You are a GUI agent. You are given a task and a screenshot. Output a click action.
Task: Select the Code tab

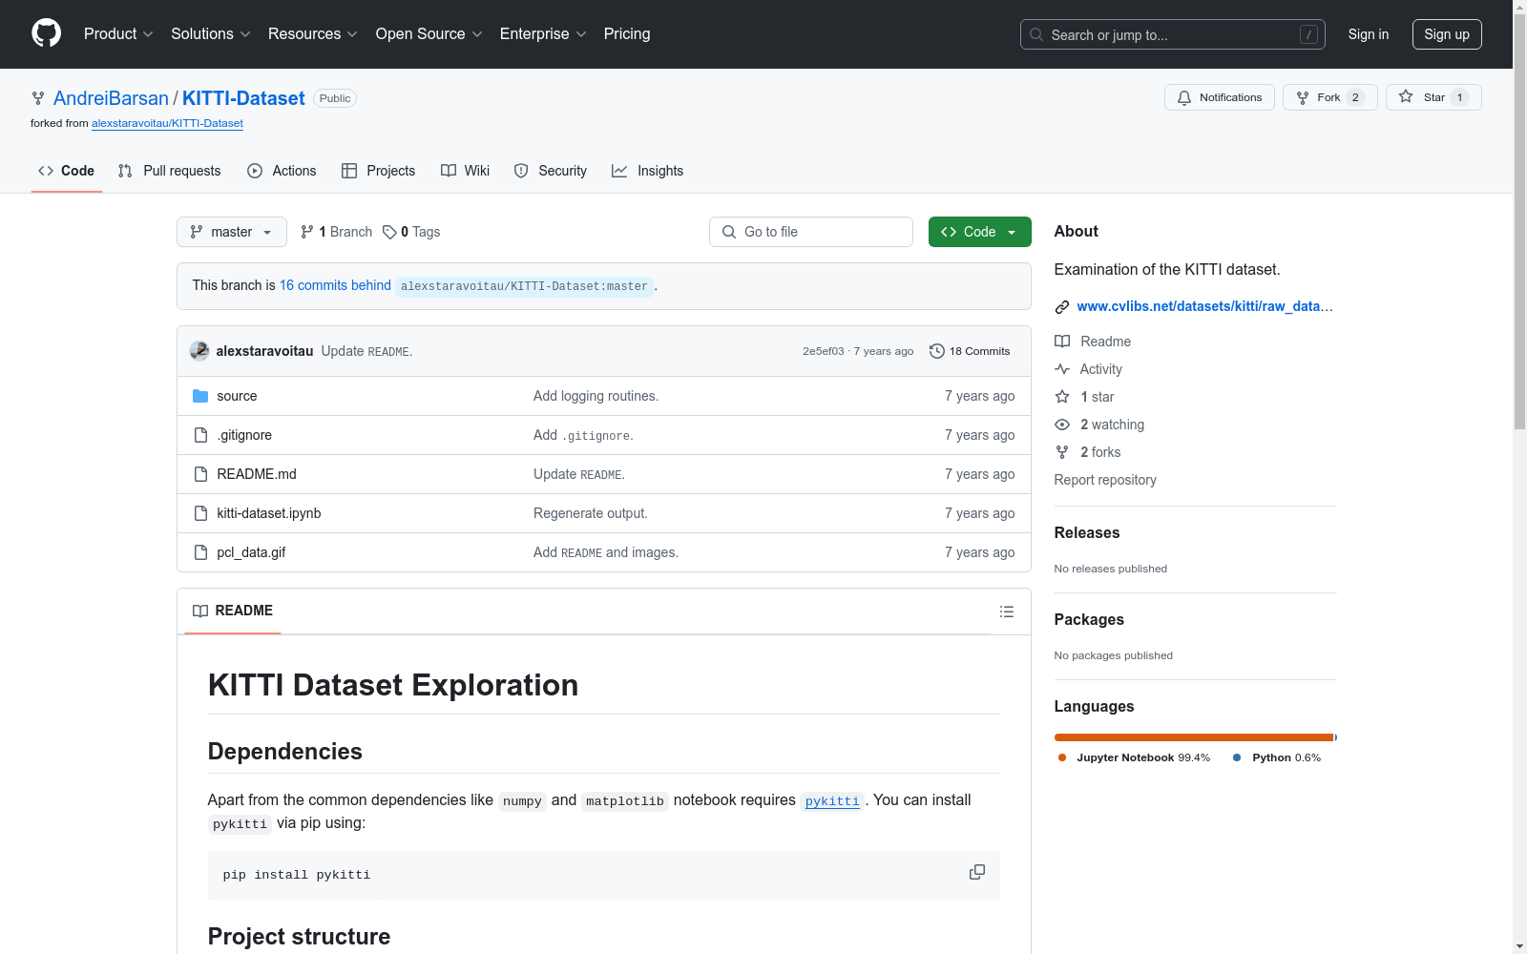[x=67, y=171]
